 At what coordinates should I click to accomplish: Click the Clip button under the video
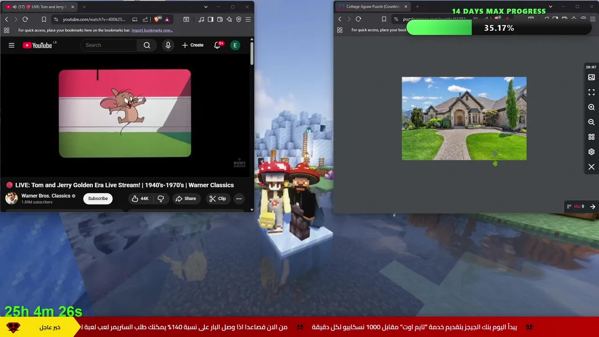click(x=218, y=198)
